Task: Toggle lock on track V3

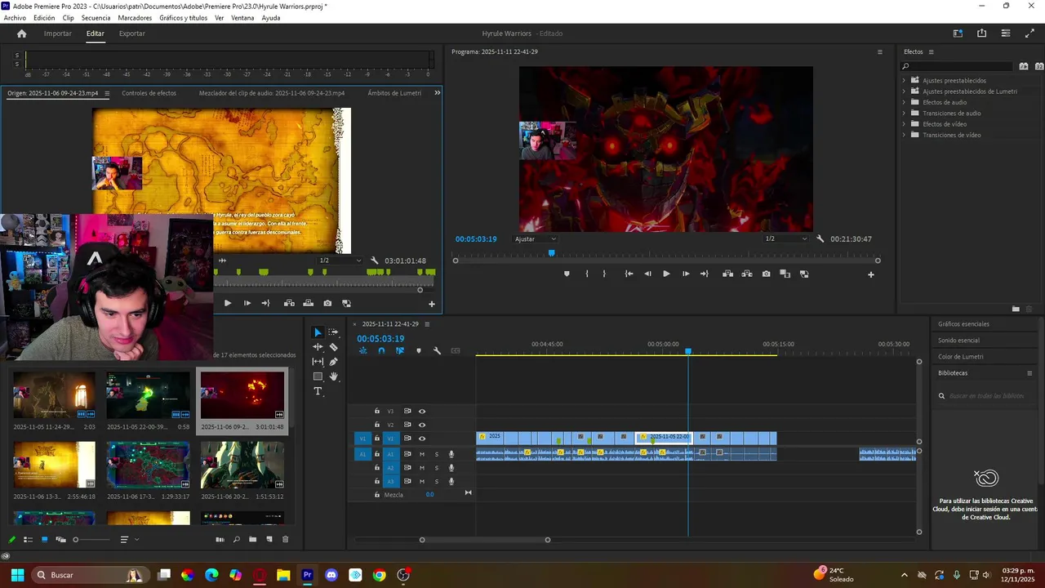Action: (377, 411)
